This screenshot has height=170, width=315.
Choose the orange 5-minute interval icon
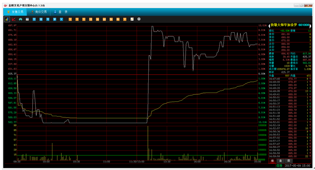tap(84, 19)
